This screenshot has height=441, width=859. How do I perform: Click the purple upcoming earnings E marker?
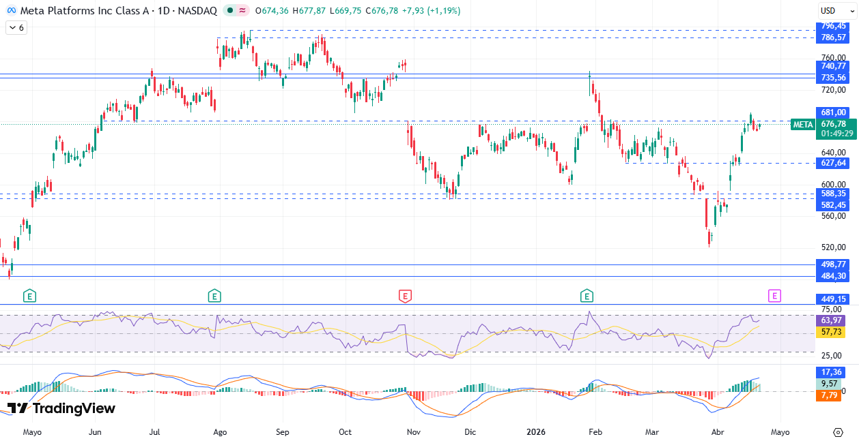click(774, 296)
